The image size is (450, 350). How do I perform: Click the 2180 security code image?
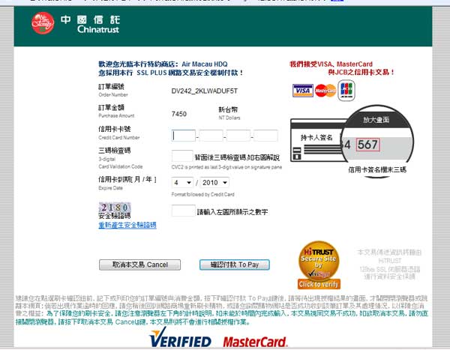[112, 208]
